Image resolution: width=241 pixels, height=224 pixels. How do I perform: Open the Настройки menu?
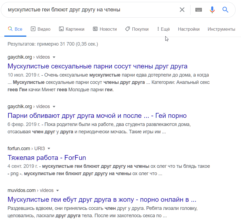pyautogui.click(x=189, y=29)
